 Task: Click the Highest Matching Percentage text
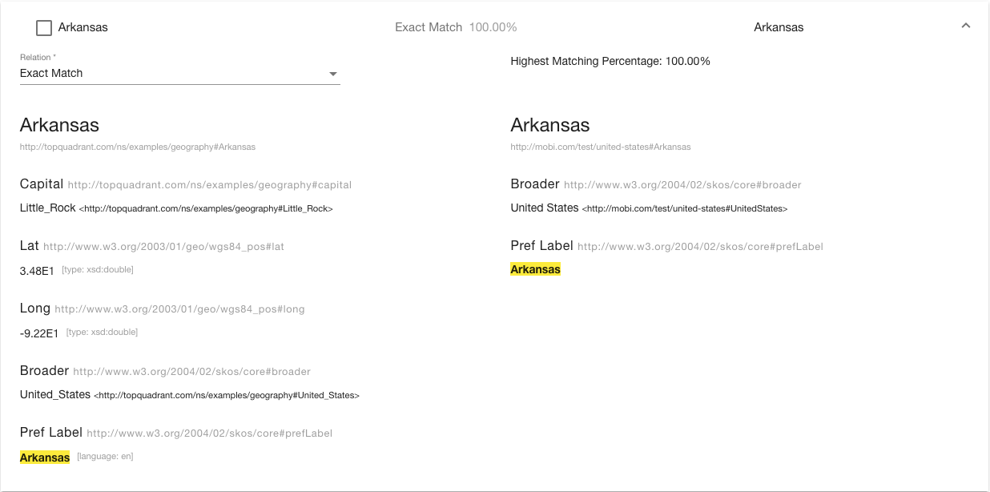pos(610,62)
